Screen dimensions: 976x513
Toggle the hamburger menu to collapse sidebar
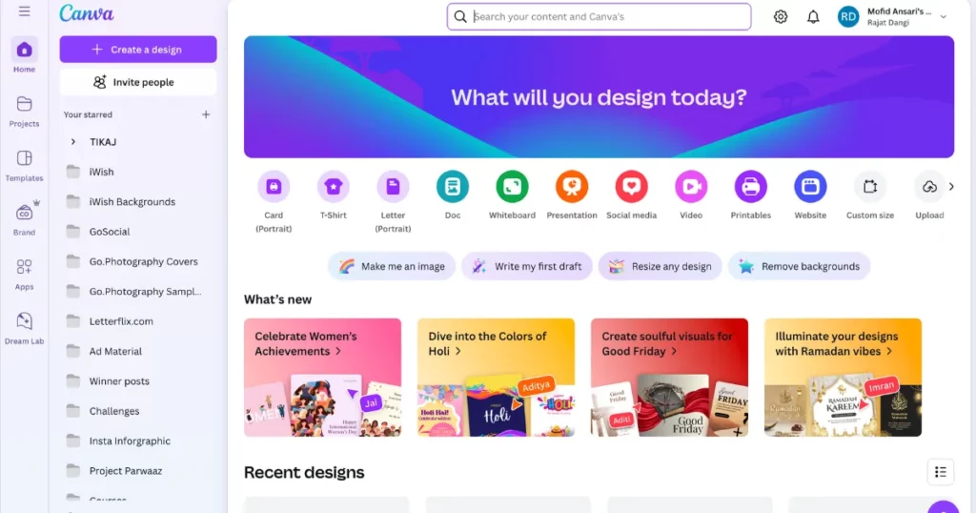pyautogui.click(x=24, y=11)
